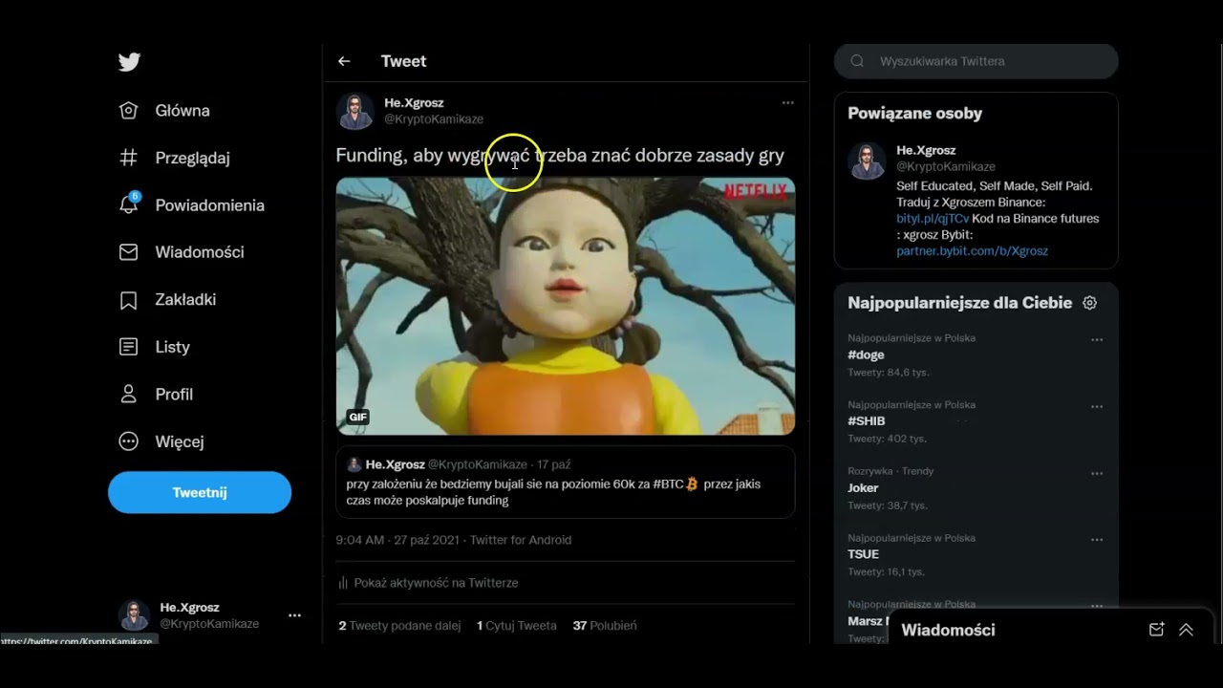Click the search magnifier icon

(x=857, y=61)
